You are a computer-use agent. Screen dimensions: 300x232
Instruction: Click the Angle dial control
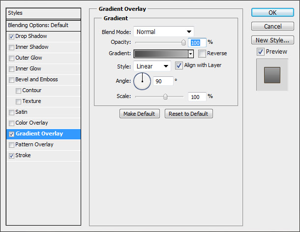tap(142, 81)
